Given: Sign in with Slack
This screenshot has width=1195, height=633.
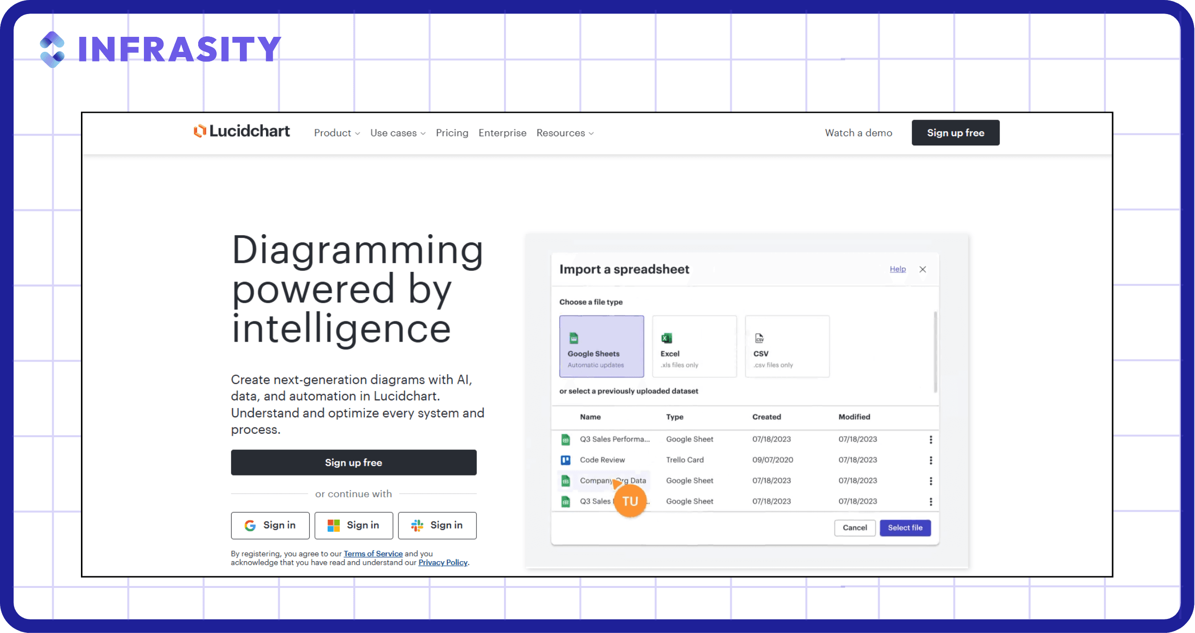Looking at the screenshot, I should [x=437, y=525].
